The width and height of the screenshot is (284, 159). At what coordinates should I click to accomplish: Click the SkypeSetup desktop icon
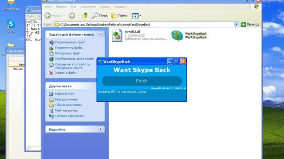click(x=11, y=5)
